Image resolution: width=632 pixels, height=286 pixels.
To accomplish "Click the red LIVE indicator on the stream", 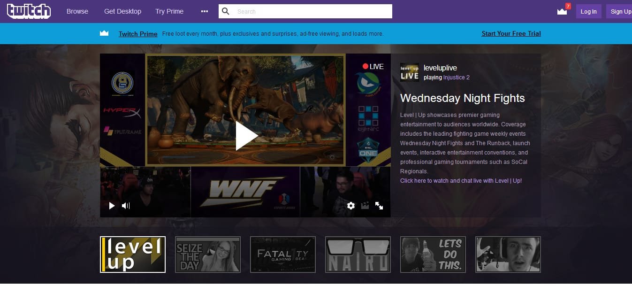I will point(373,67).
